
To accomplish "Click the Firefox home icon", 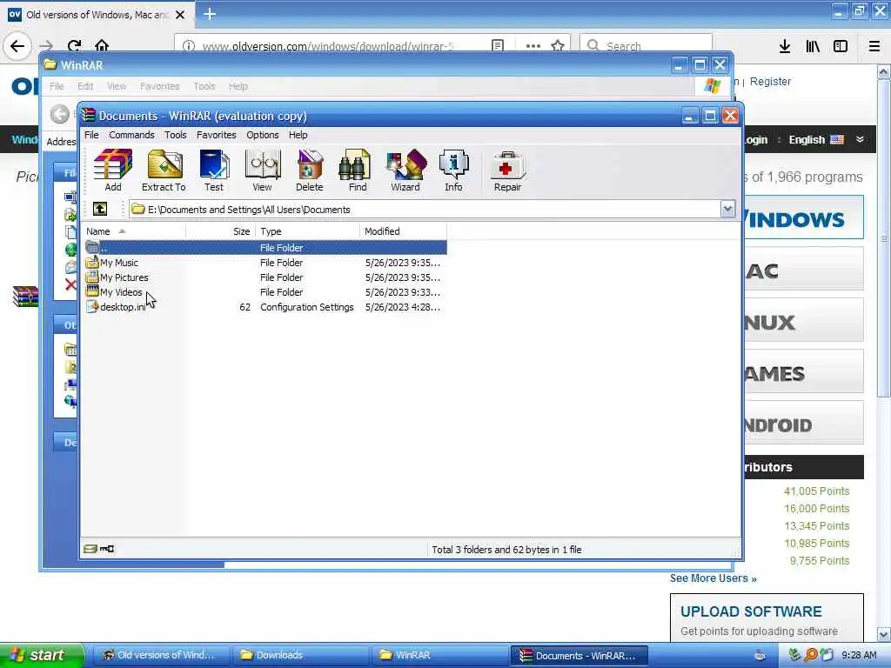I will tap(102, 46).
